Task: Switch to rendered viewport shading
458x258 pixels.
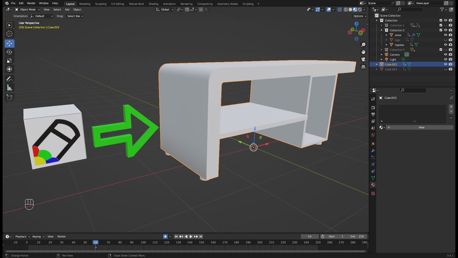Action: click(360, 10)
